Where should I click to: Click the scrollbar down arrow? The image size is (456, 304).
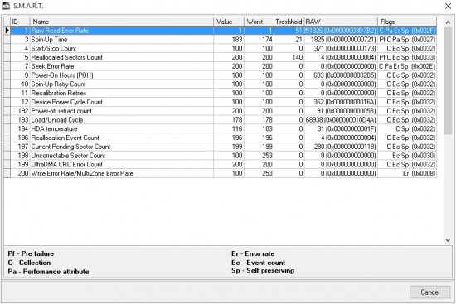pyautogui.click(x=448, y=240)
